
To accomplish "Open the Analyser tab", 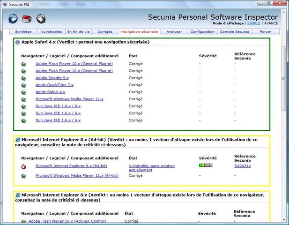I will point(174,32).
